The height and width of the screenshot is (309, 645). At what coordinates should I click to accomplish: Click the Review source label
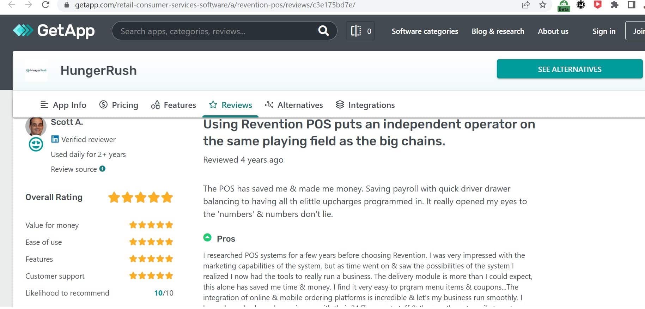click(74, 169)
